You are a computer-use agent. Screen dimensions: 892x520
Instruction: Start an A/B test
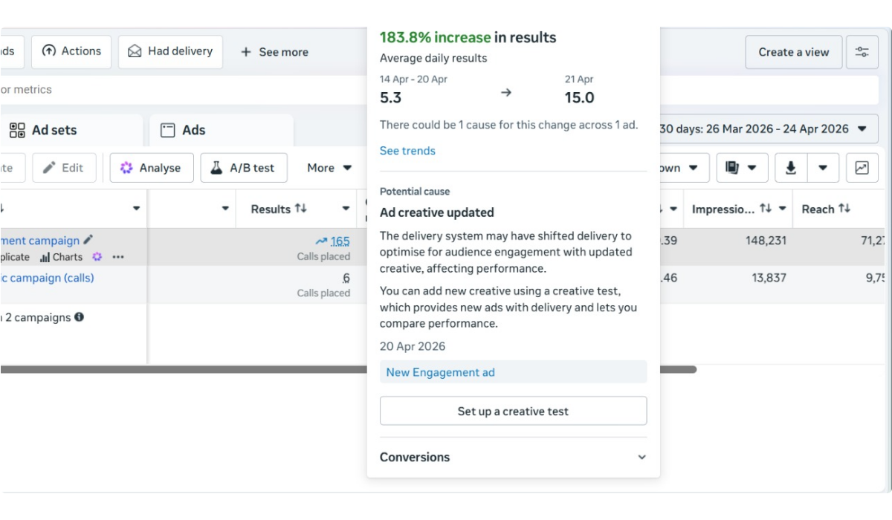[x=243, y=168]
